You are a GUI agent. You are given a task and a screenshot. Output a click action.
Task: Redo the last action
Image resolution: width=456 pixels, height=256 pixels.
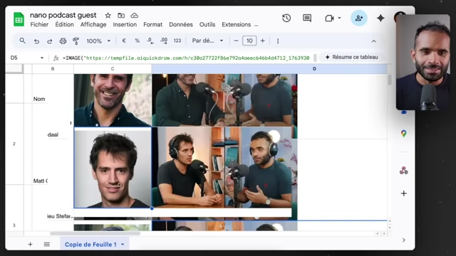[50, 41]
